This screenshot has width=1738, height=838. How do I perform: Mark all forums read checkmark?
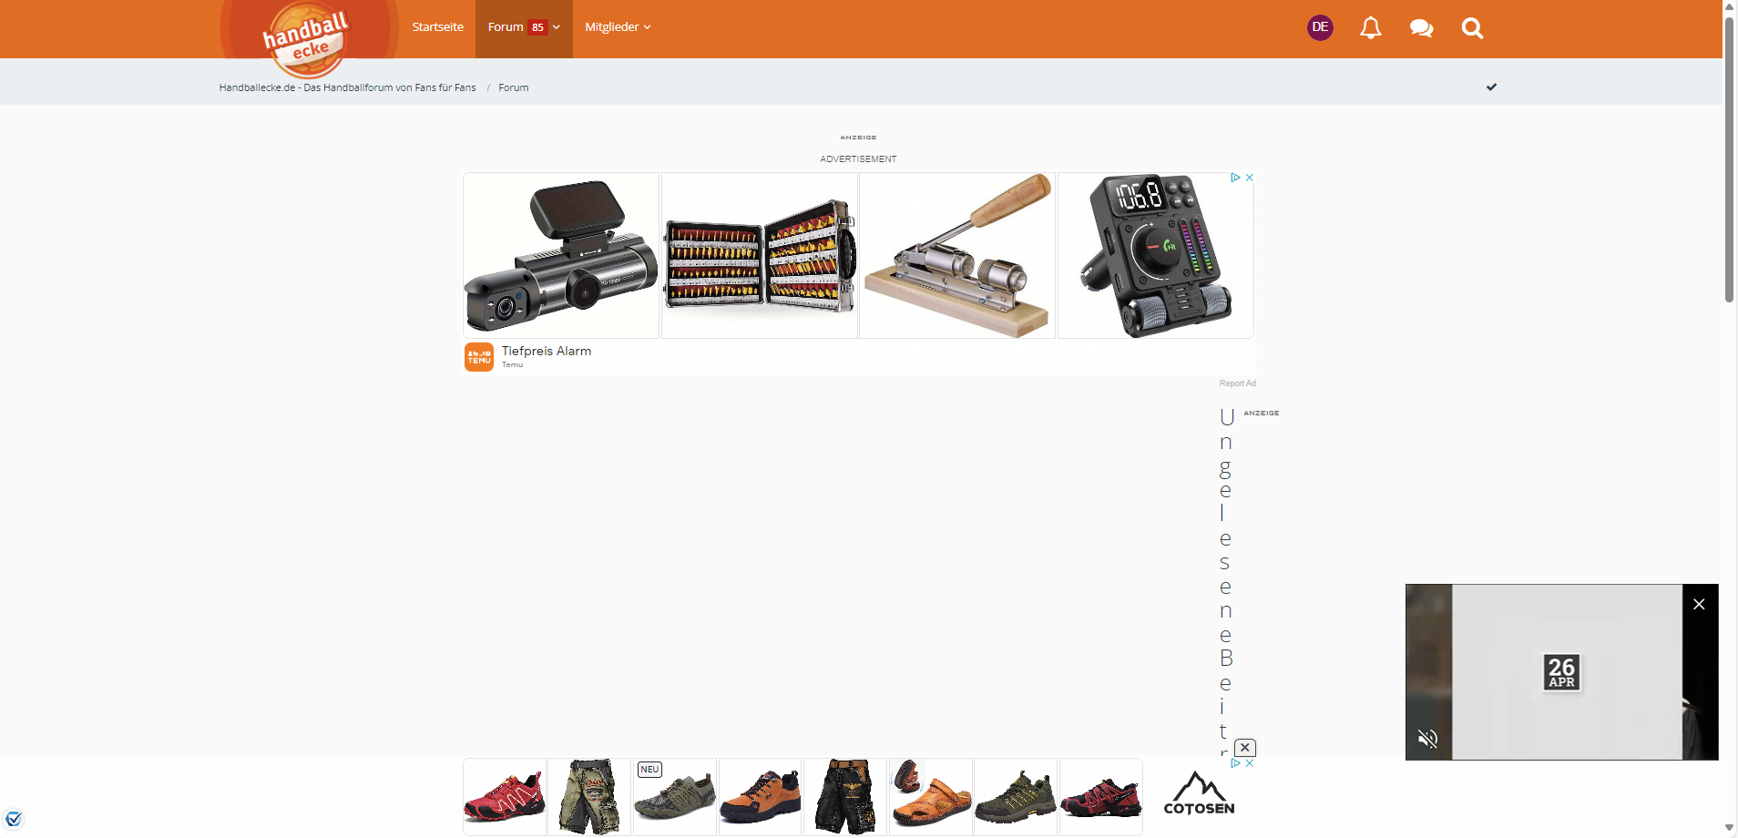(x=1491, y=87)
